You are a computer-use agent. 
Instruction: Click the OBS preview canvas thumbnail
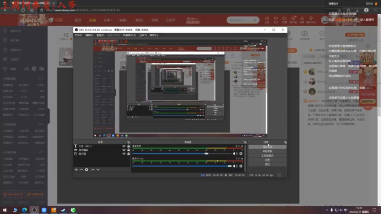pyautogui.click(x=180, y=88)
